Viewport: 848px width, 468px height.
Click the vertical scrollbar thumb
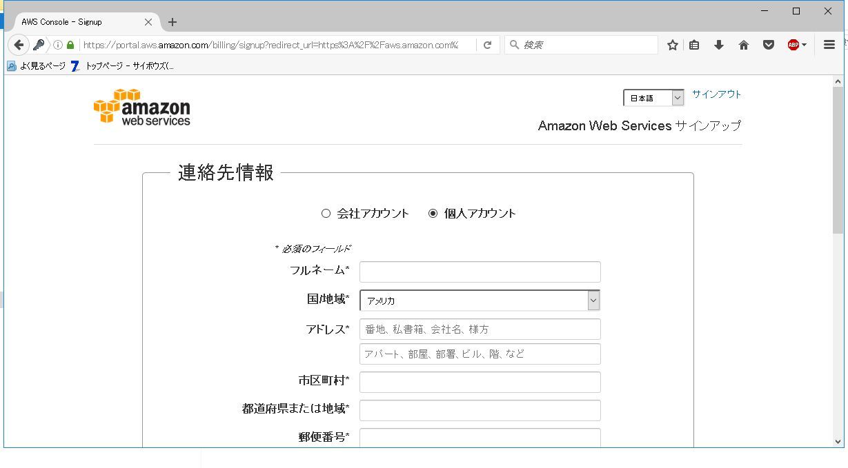[x=838, y=161]
